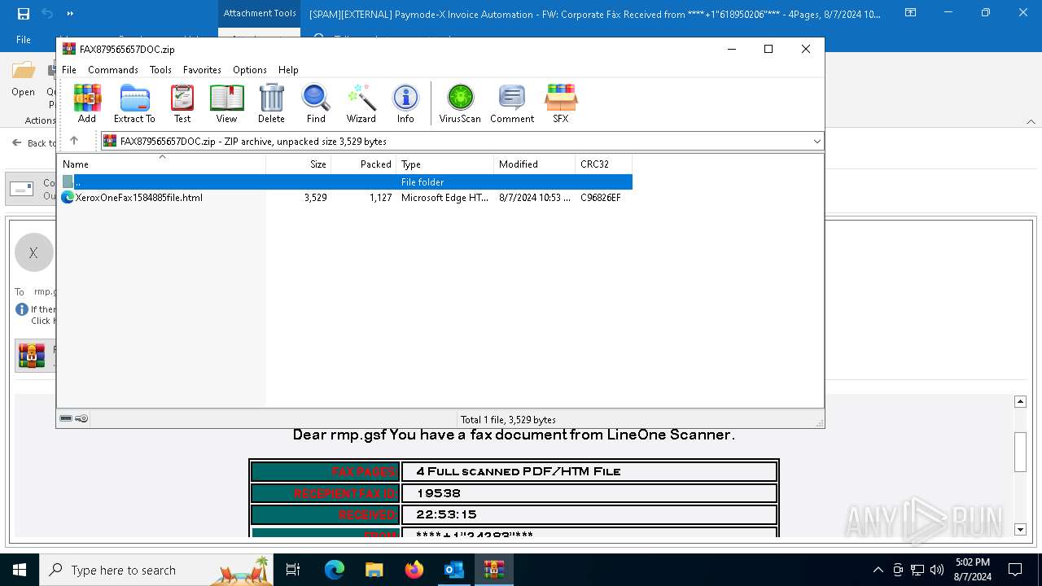Sort by the Modified column header

click(x=535, y=164)
